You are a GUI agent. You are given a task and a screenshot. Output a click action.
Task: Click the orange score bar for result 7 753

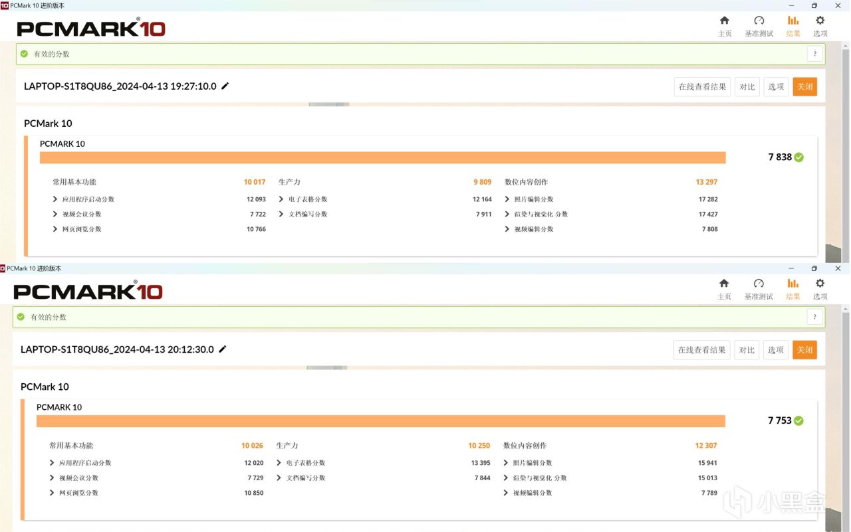pos(381,421)
